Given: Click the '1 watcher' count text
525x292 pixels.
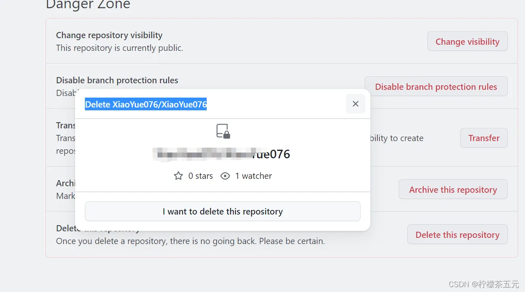Looking at the screenshot, I should tap(253, 176).
